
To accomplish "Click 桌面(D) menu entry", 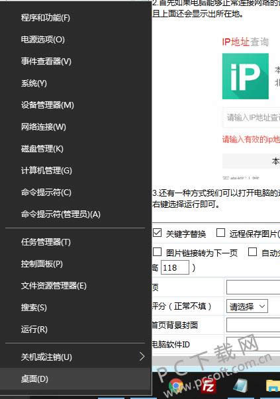I will [76, 379].
